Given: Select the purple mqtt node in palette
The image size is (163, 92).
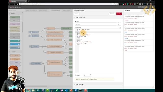Looking at the screenshot, I should click(15, 24).
